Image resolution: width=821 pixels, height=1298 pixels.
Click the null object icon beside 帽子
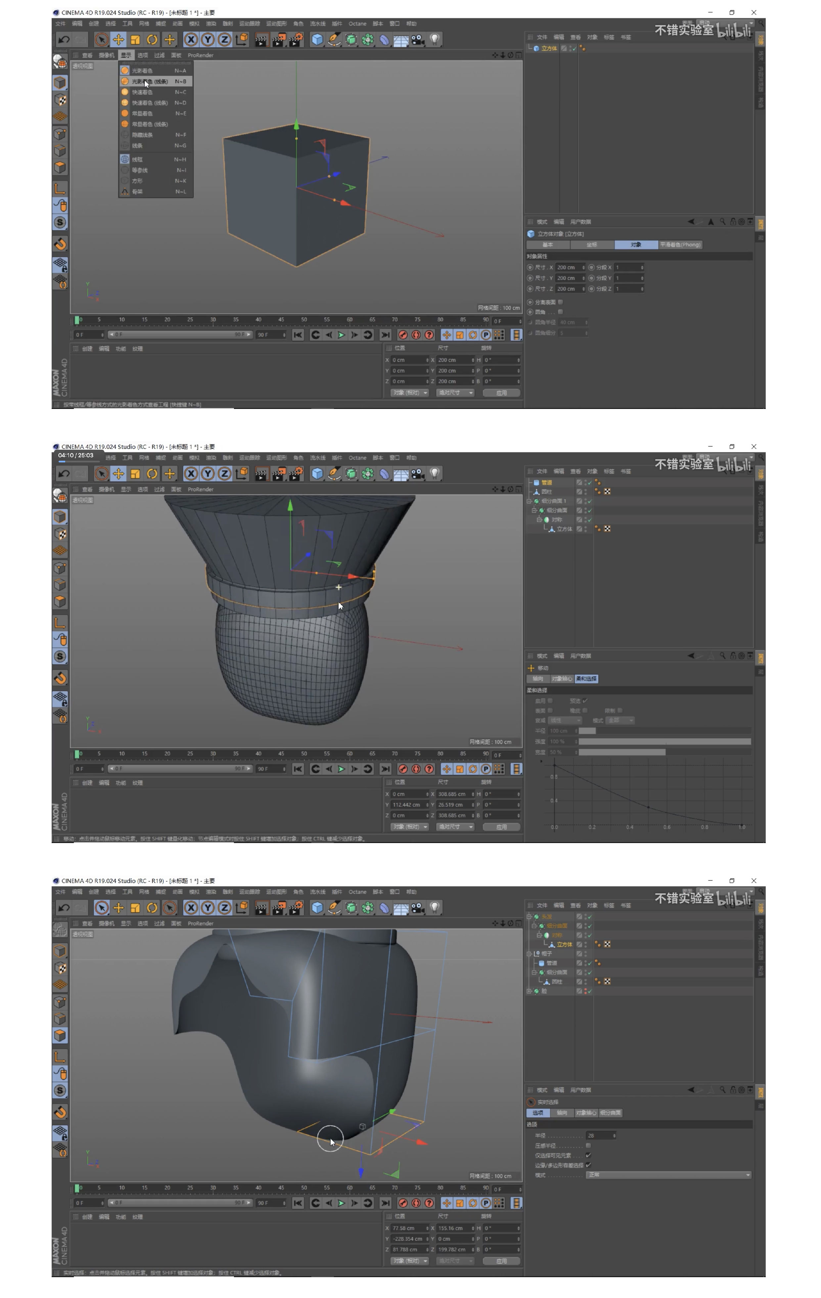tap(536, 954)
